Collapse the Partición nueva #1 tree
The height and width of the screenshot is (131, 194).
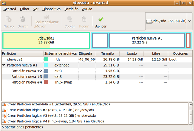4,65
